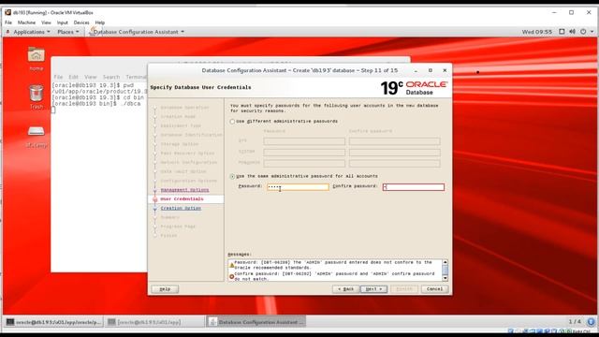Open the terminal window's Edit menu

pos(73,77)
